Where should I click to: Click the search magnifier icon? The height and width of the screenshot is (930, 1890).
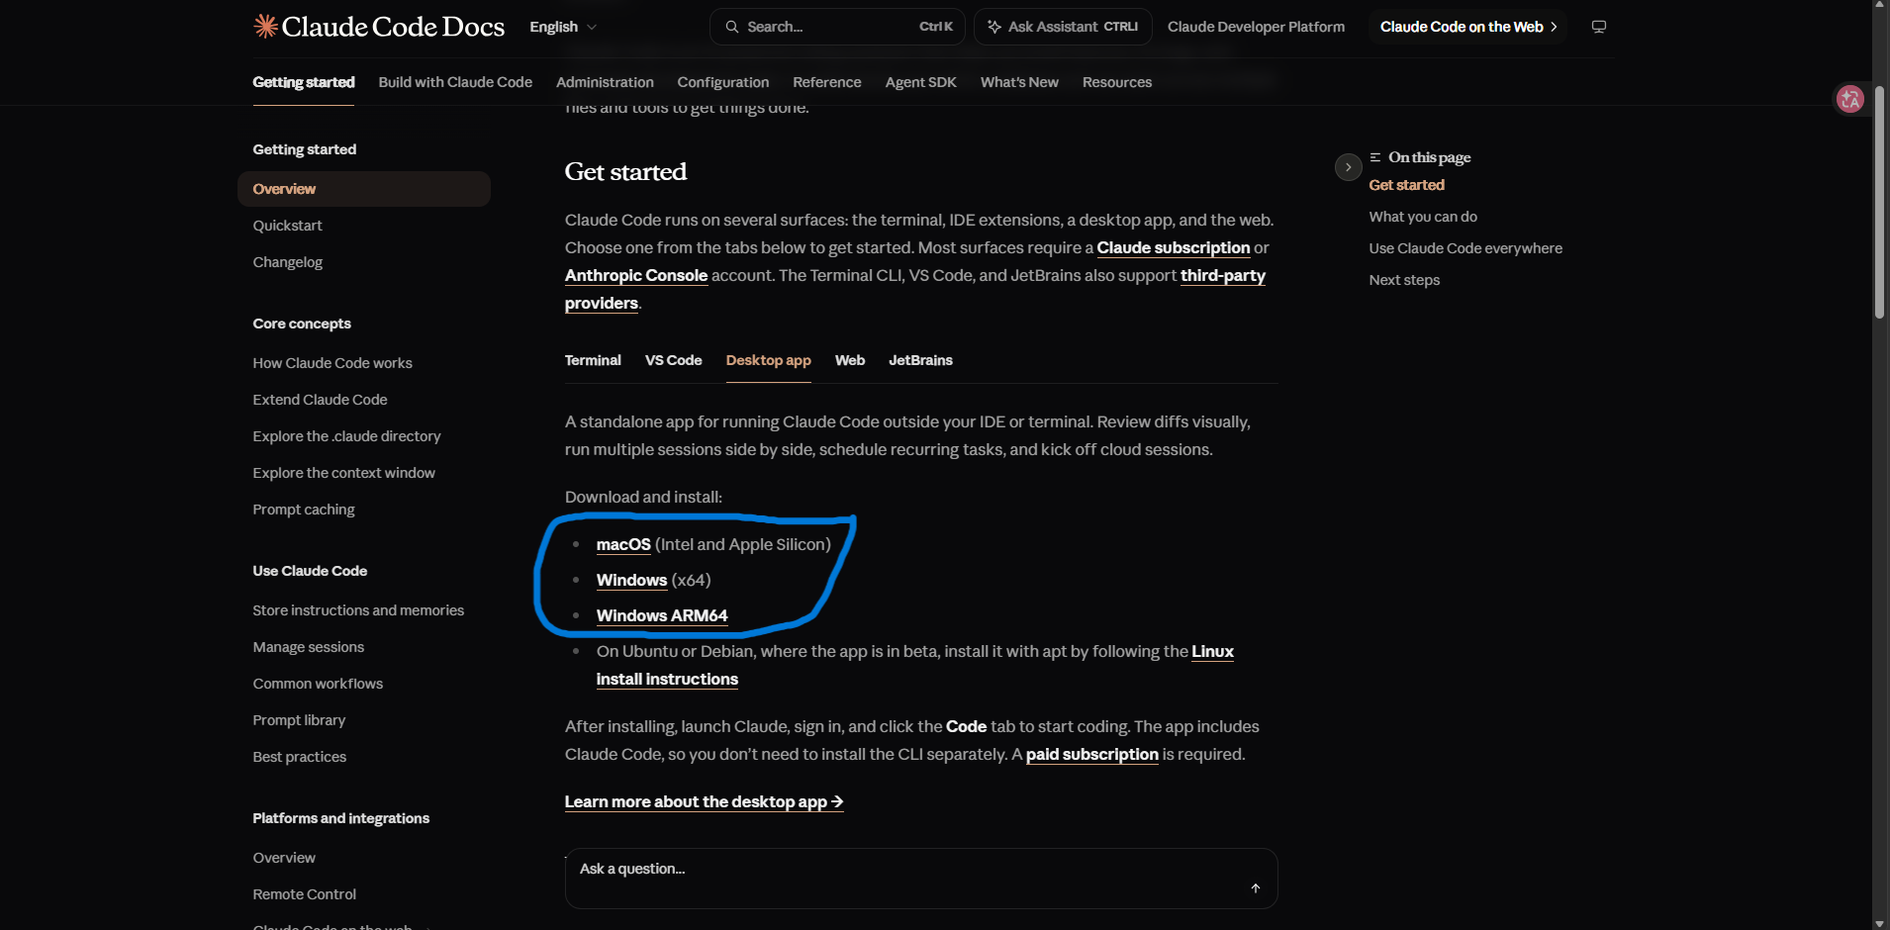732,27
